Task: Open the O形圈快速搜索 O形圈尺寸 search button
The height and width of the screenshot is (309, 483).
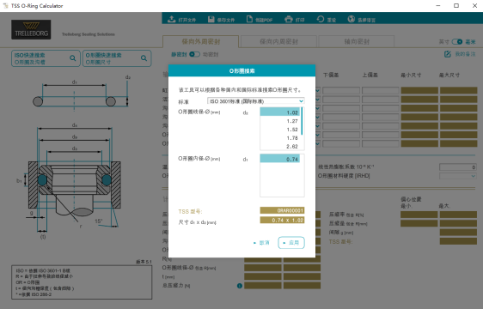Action: (x=117, y=58)
